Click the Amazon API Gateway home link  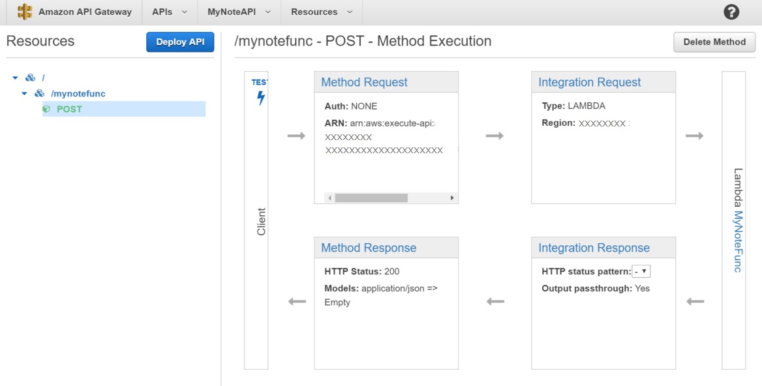pos(85,12)
